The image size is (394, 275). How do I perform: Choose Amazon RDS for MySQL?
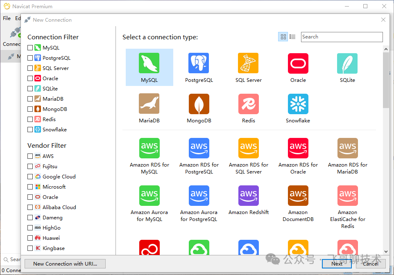pos(149,148)
